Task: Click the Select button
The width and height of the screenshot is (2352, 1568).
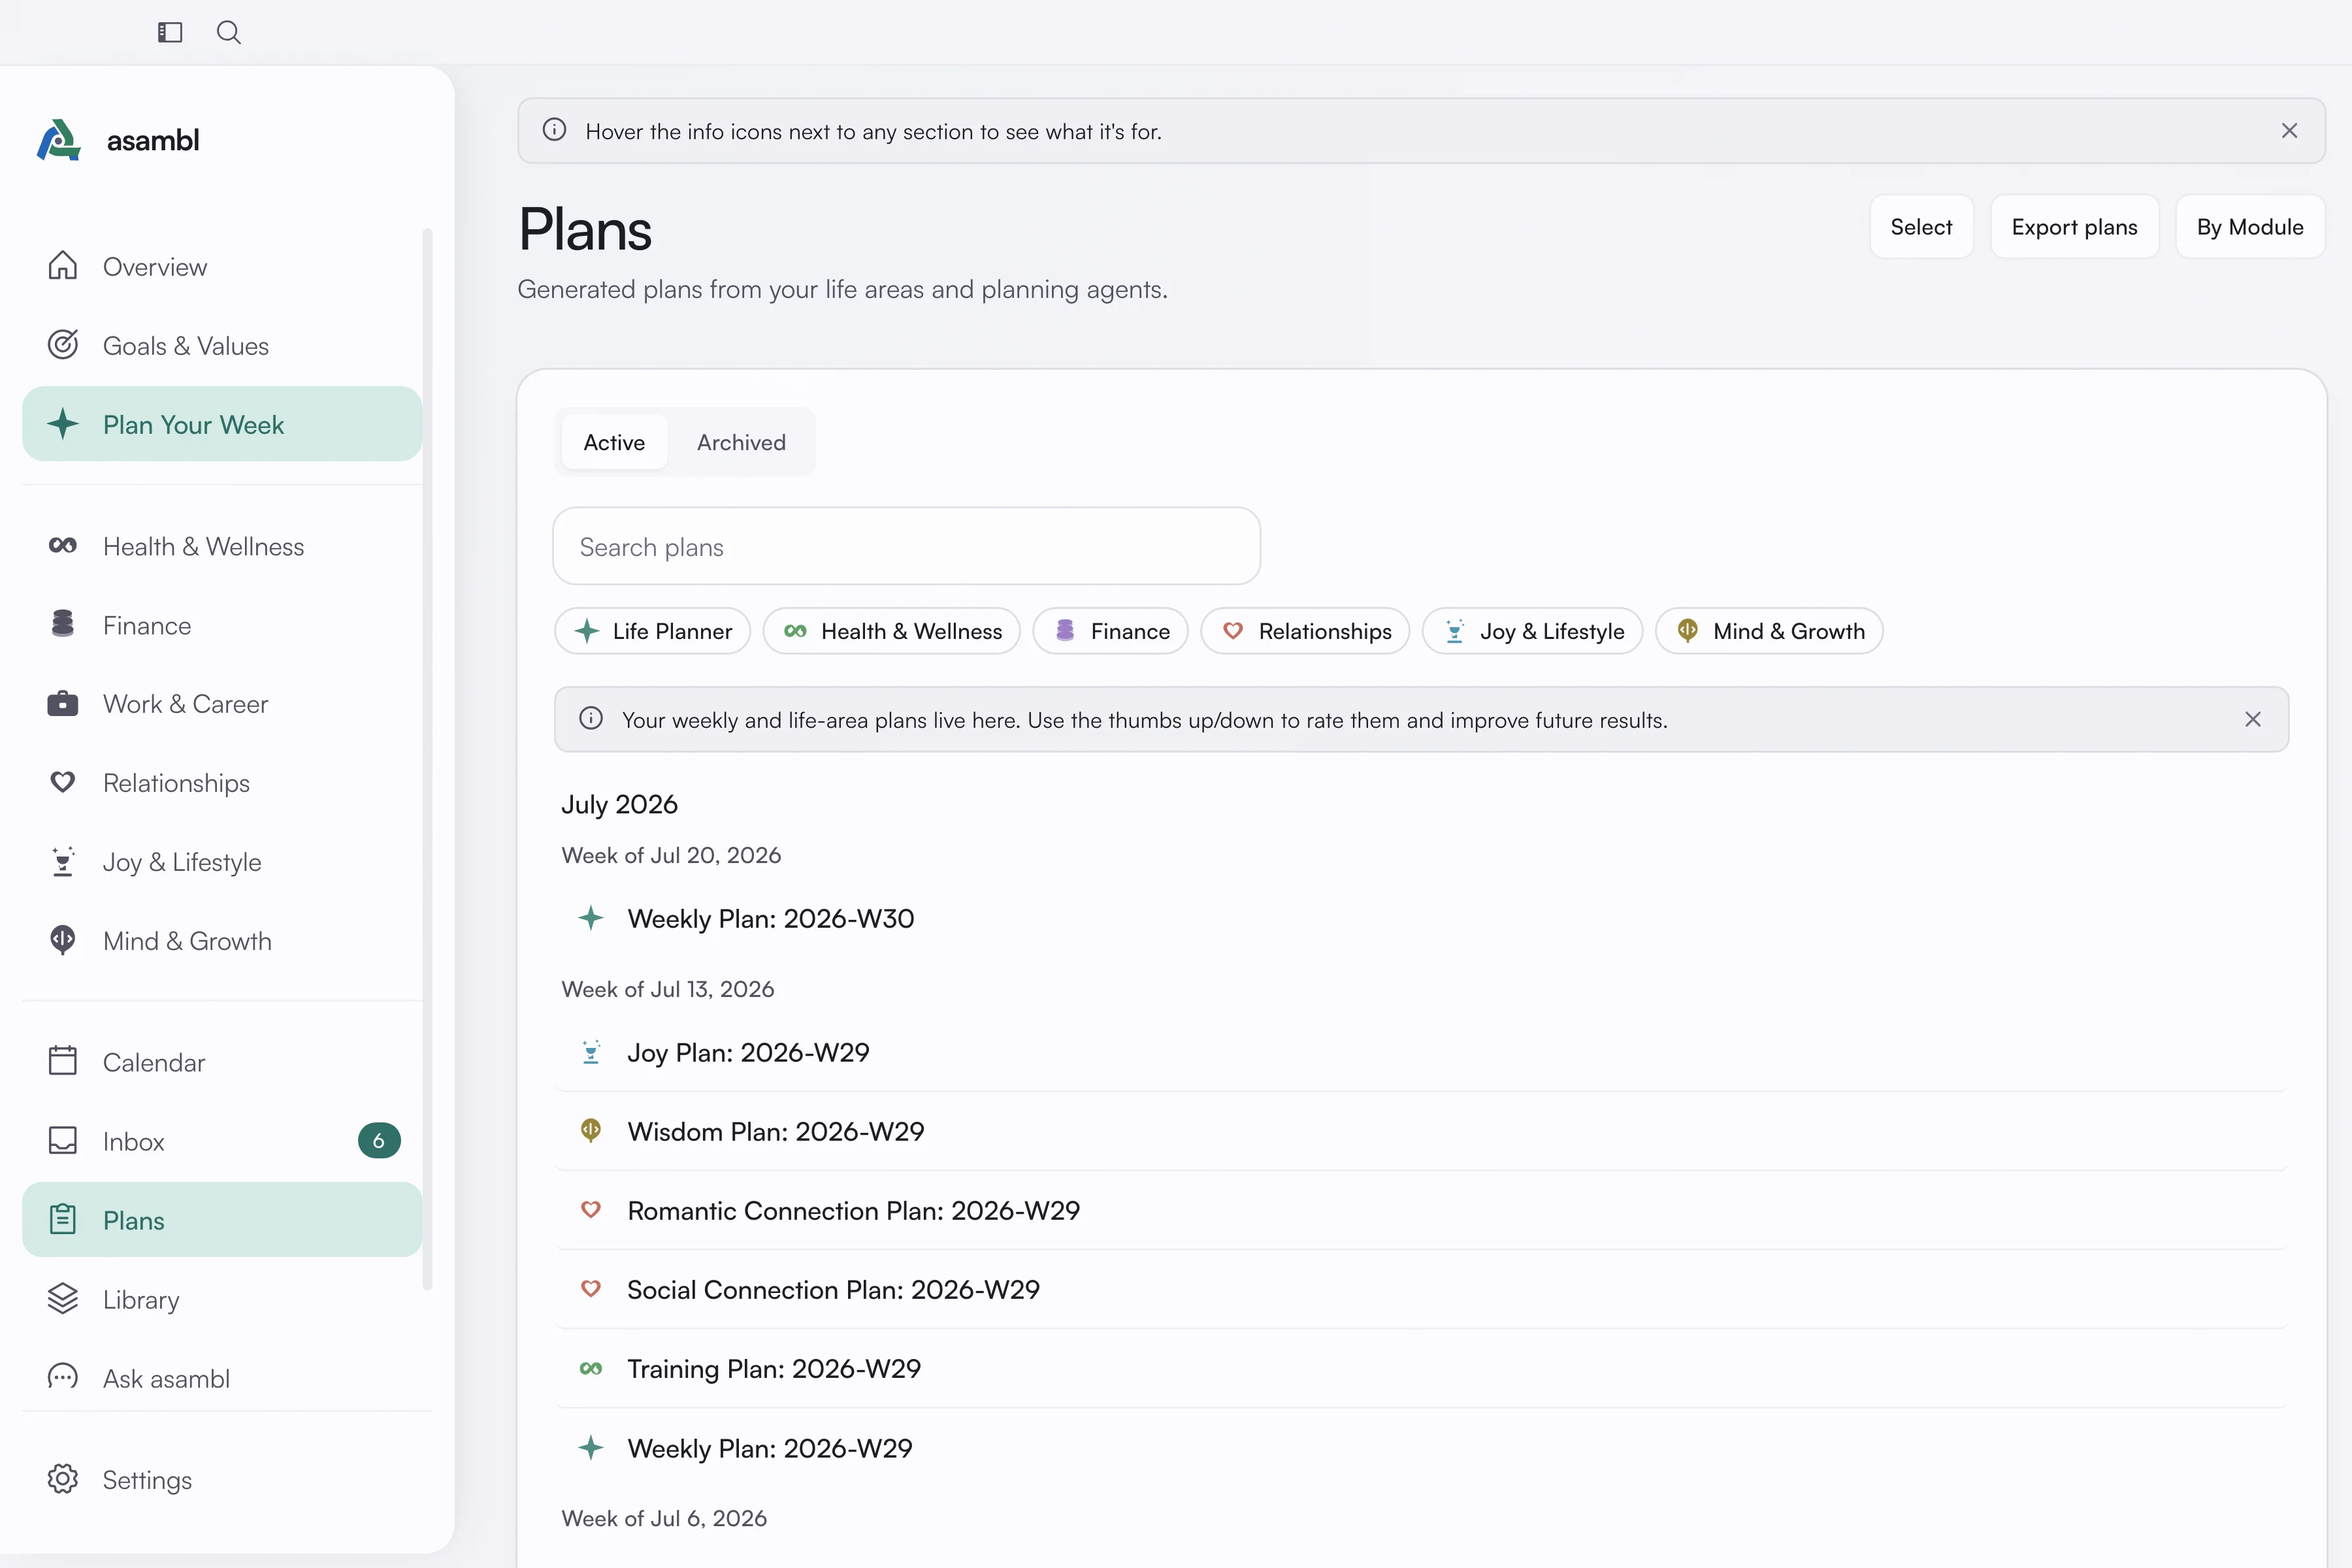Action: coord(1921,227)
